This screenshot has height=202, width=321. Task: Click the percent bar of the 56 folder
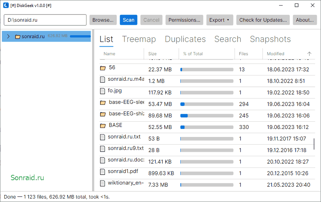point(207,70)
